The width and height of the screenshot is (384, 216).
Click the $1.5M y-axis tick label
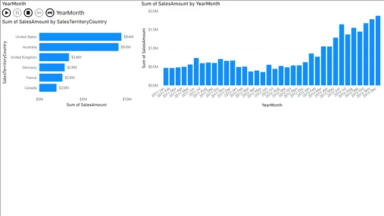154,29
